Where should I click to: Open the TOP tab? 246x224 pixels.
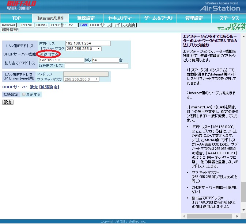tap(16, 18)
